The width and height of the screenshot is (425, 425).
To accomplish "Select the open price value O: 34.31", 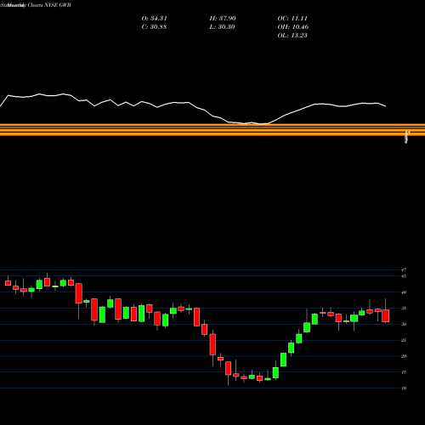I will 154,19.
